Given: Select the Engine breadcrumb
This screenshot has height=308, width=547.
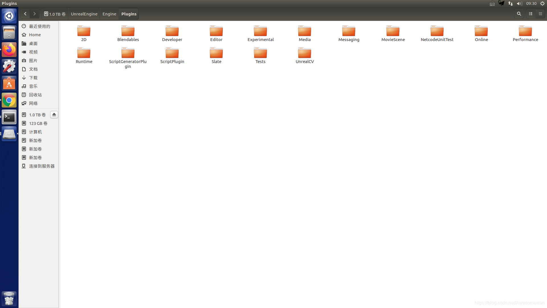Looking at the screenshot, I should click(x=109, y=14).
